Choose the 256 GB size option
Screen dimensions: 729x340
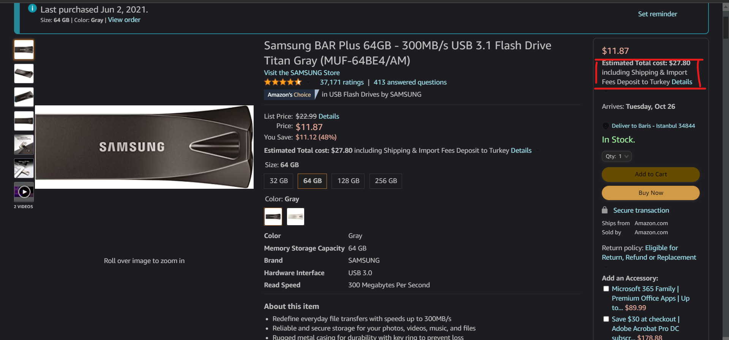tap(386, 181)
